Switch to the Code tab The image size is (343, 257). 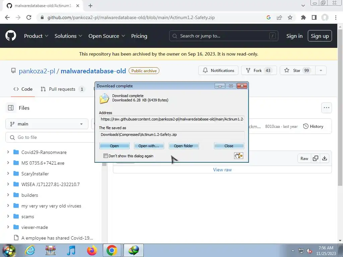pos(23,89)
